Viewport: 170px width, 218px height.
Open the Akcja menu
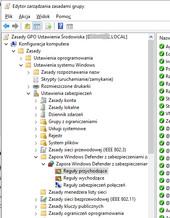tap(24, 16)
